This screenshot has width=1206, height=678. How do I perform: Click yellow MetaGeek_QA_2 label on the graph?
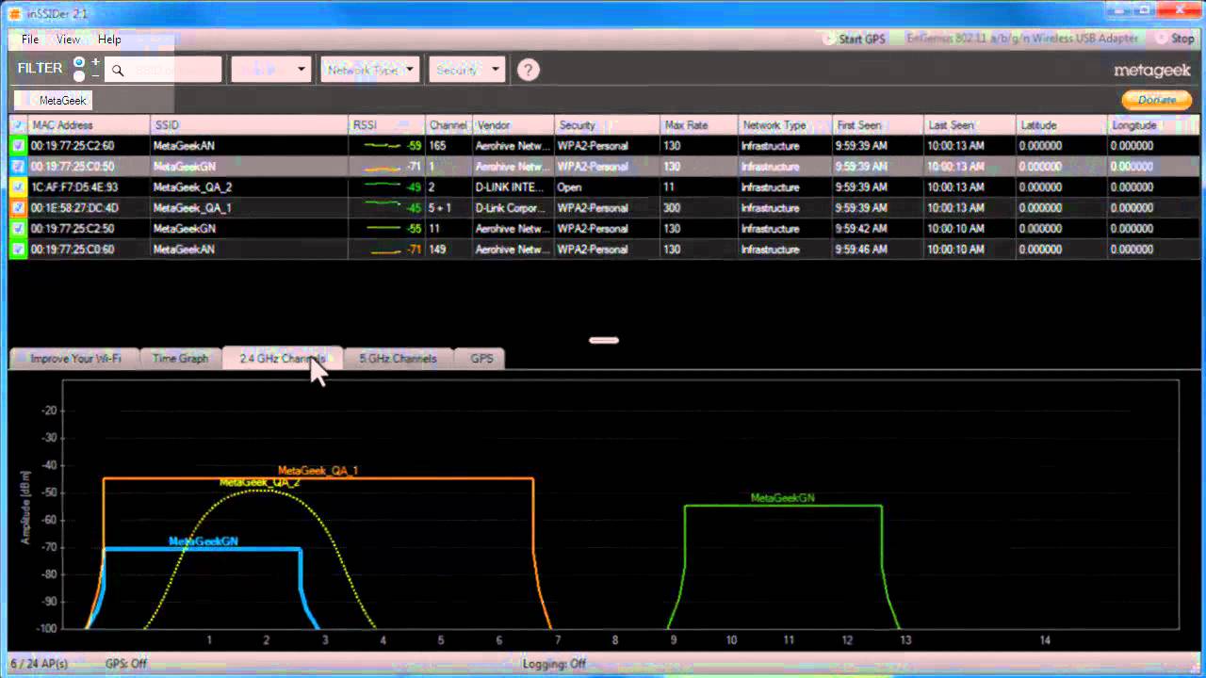point(259,482)
